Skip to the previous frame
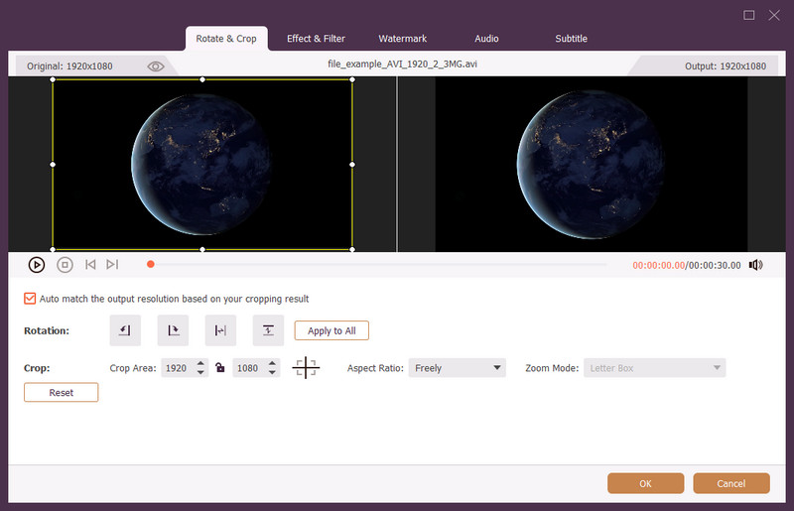 [90, 265]
